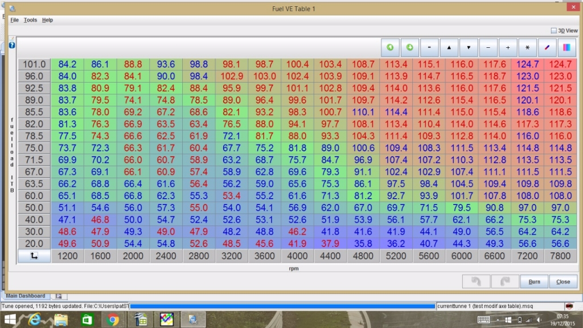
Task: Click the window icon in the title bar
Action: pyautogui.click(x=13, y=9)
